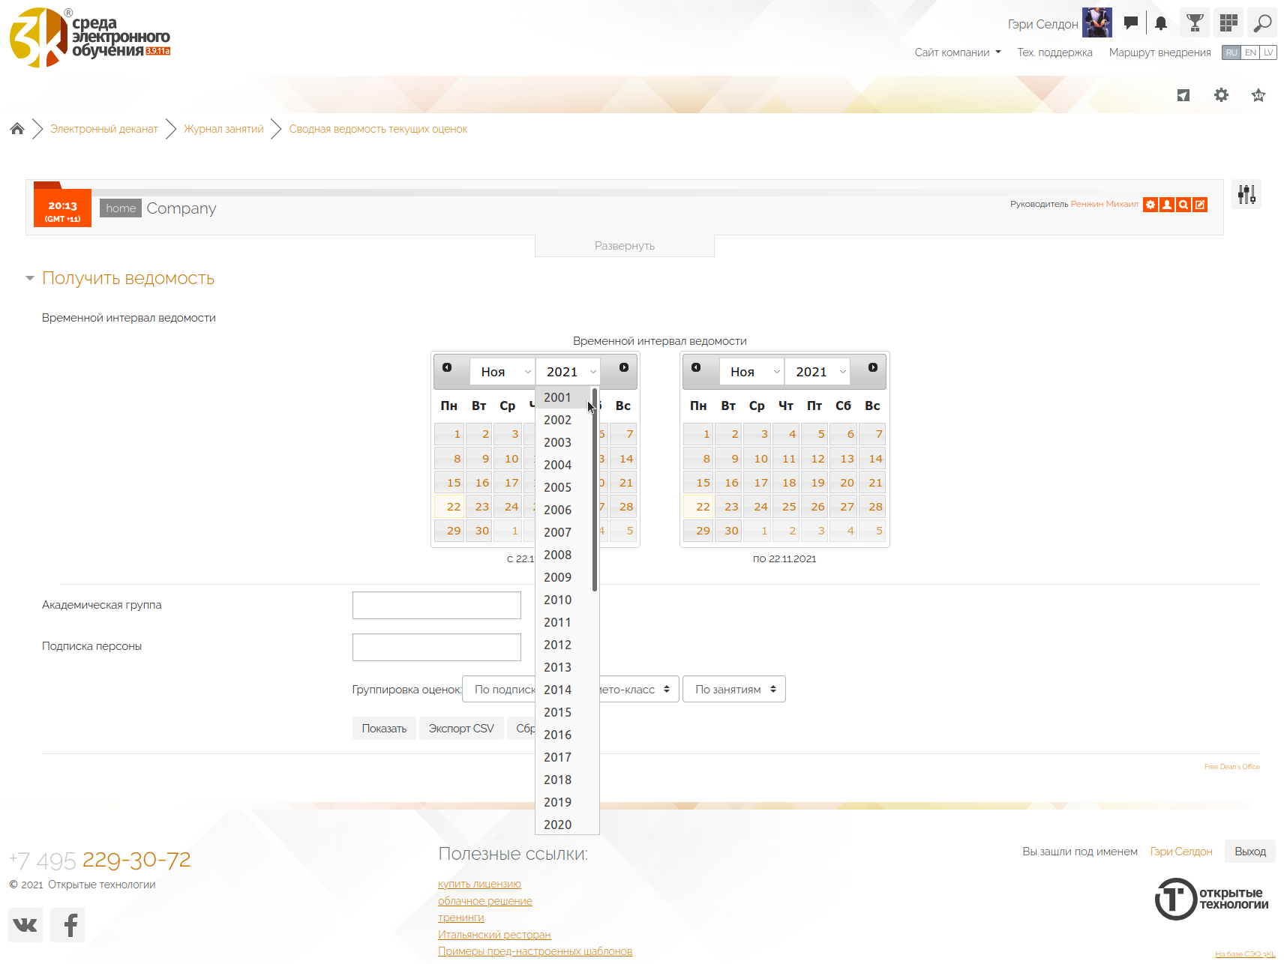
Task: Switch interface language to EN
Action: 1250,52
